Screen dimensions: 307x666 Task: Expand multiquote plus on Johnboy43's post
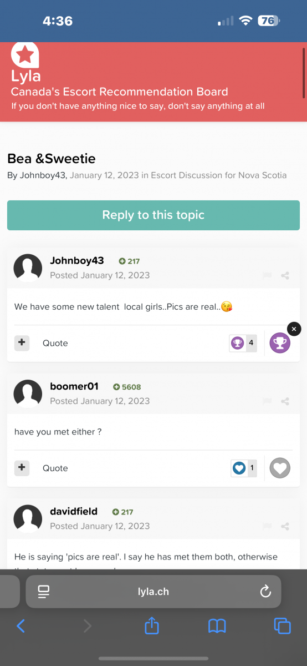pos(22,343)
